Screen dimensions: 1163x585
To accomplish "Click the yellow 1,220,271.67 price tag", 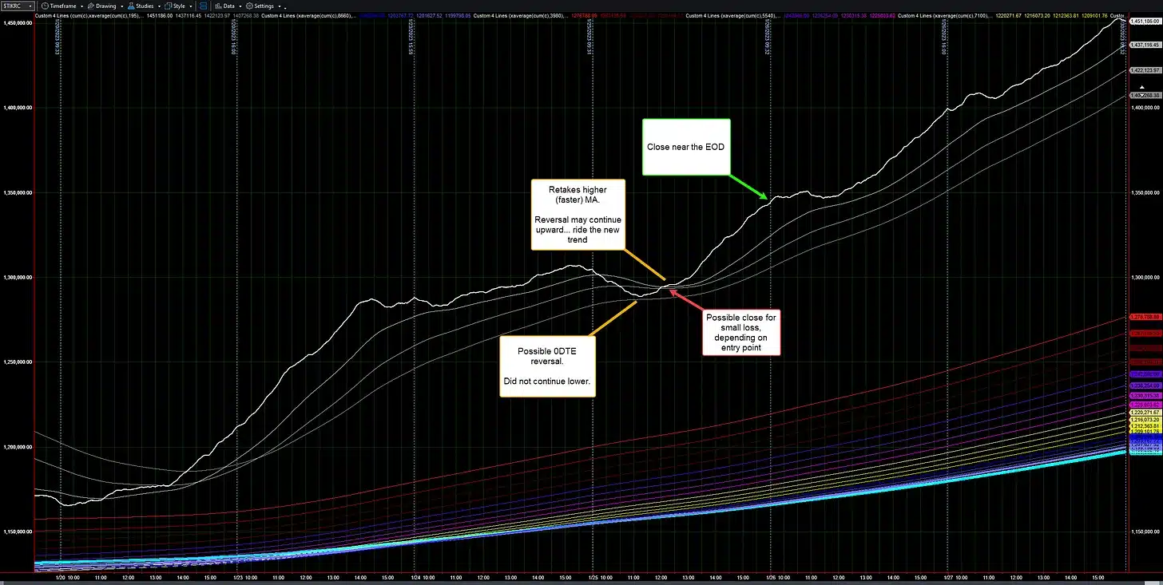I will pos(1144,413).
